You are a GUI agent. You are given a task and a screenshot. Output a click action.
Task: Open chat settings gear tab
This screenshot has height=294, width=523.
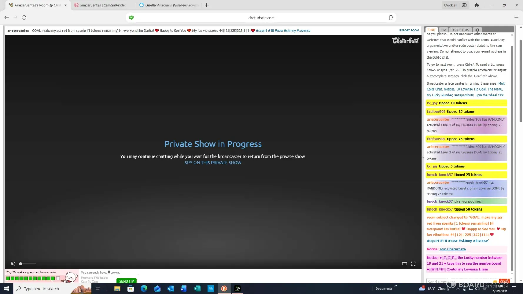(x=477, y=30)
